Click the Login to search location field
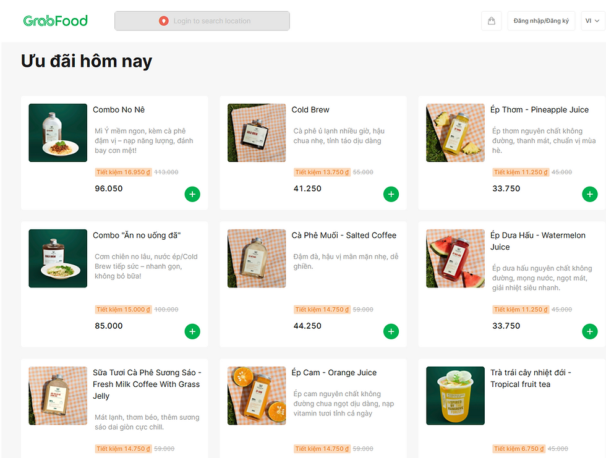606x458 pixels. [202, 20]
